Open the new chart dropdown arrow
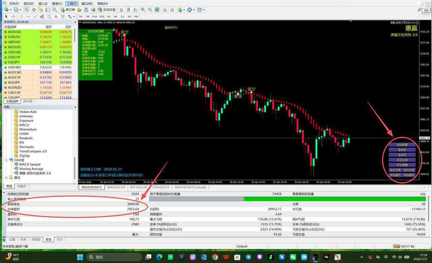The width and height of the screenshot is (432, 263). pyautogui.click(x=11, y=10)
